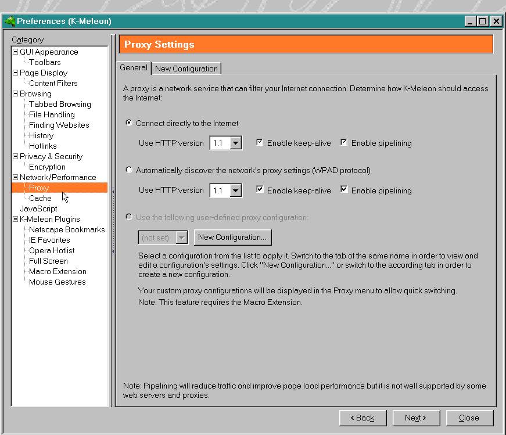506x435 pixels.
Task: Switch to the General tab
Action: point(134,68)
